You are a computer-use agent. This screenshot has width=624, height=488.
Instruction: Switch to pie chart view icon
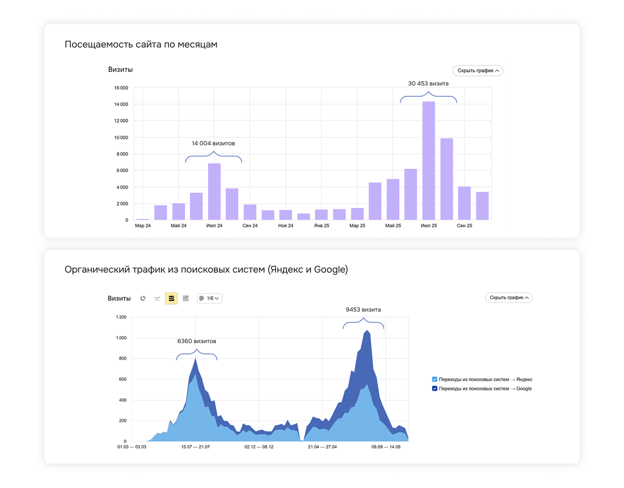click(143, 298)
